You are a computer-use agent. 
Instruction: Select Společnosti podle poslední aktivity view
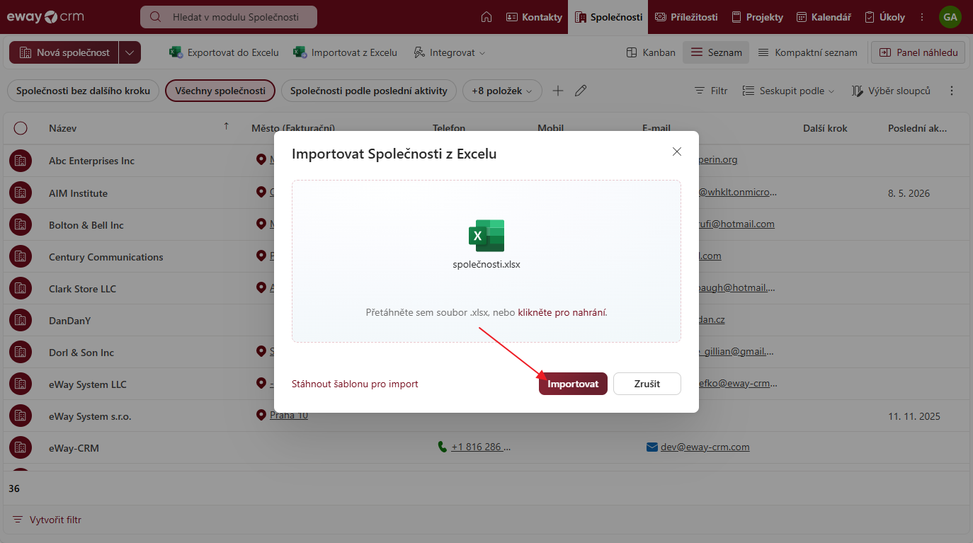coord(369,91)
